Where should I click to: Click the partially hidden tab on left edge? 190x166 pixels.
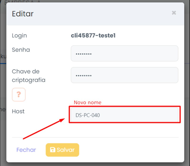coord(3,56)
